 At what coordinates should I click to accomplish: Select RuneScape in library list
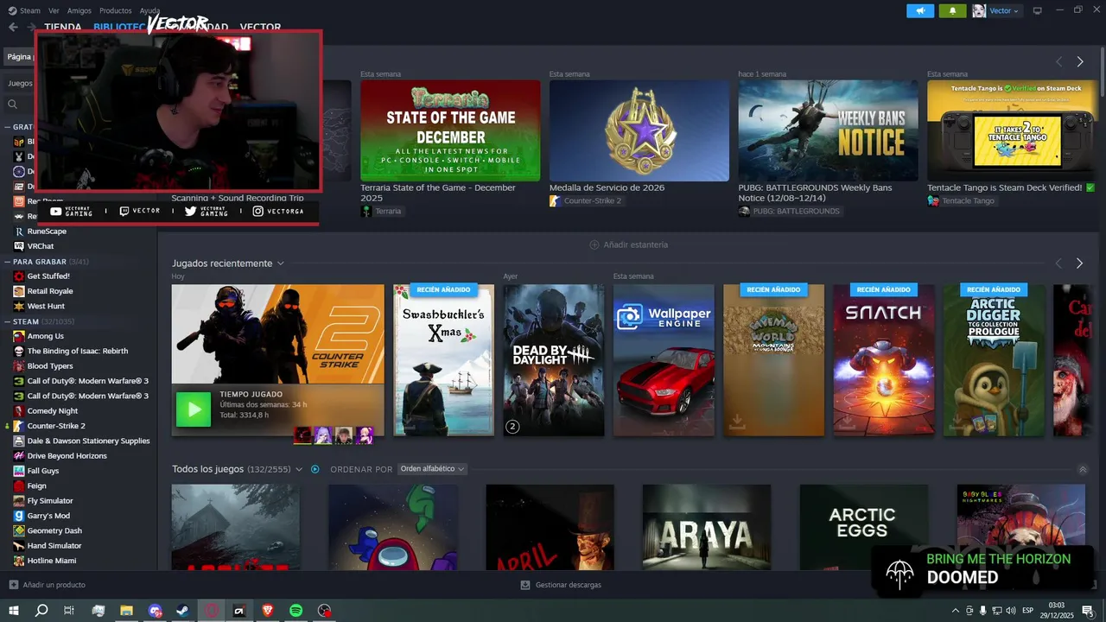click(47, 232)
